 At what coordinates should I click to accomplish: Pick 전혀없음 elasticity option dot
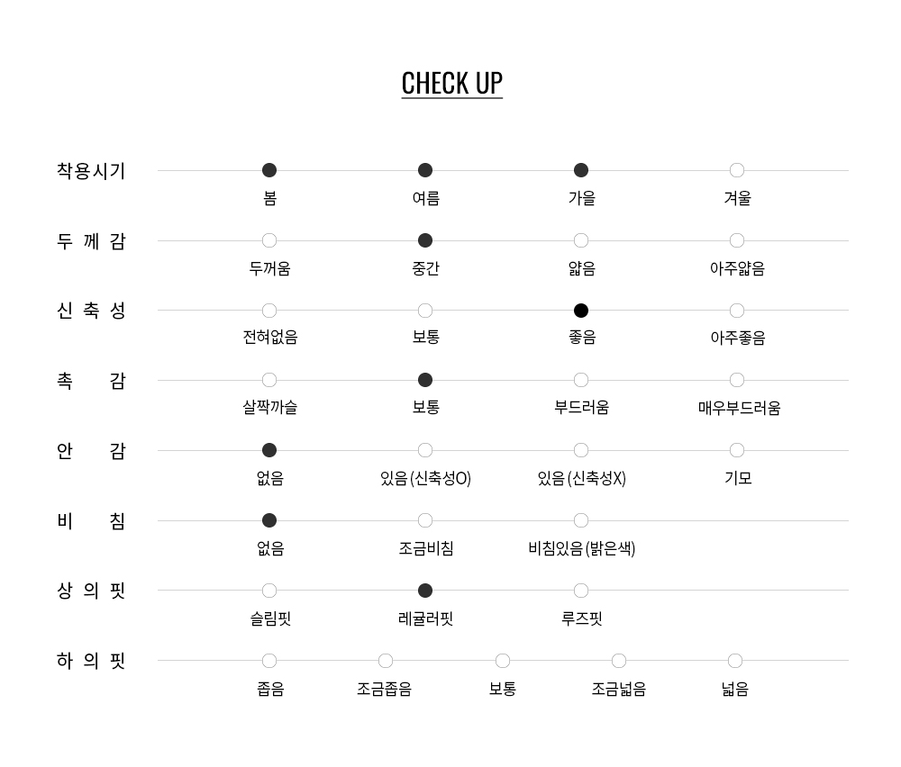point(269,311)
